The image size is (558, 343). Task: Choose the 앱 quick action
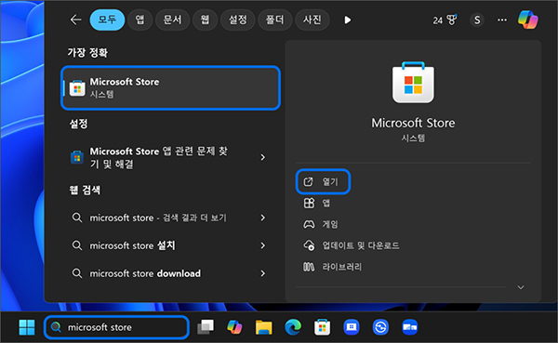[x=317, y=204]
